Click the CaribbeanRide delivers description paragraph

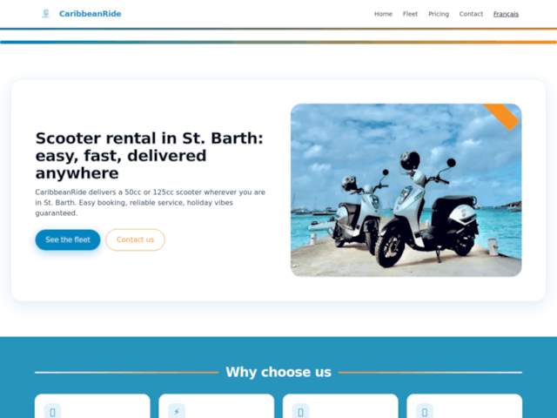click(151, 203)
